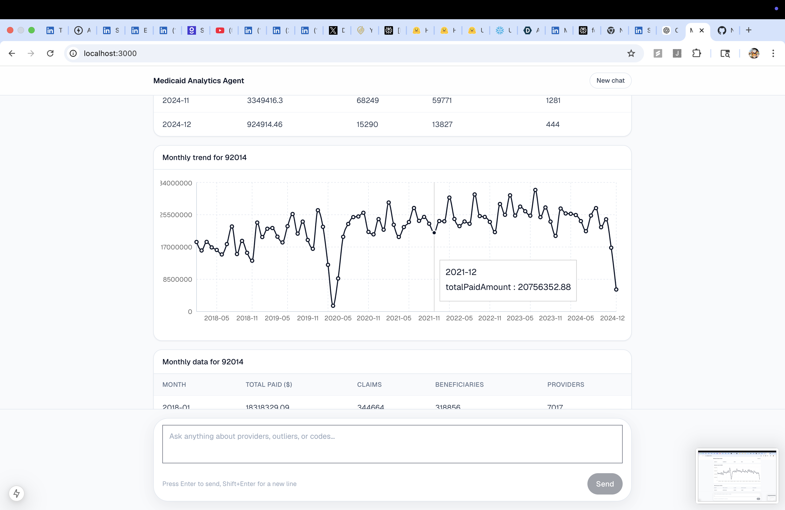785x510 pixels.
Task: View site information icon in address bar
Action: click(x=73, y=53)
